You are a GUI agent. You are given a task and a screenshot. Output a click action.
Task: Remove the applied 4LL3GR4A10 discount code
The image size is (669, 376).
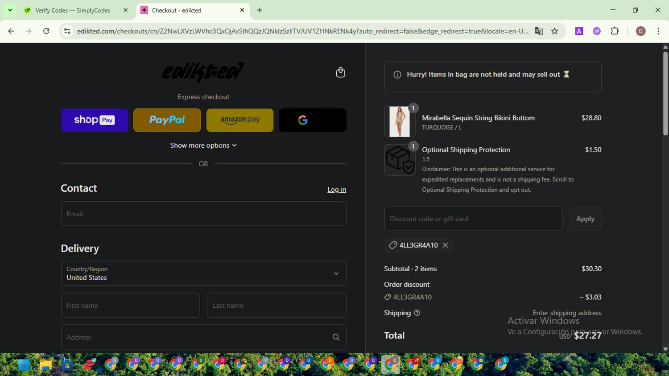(x=445, y=245)
